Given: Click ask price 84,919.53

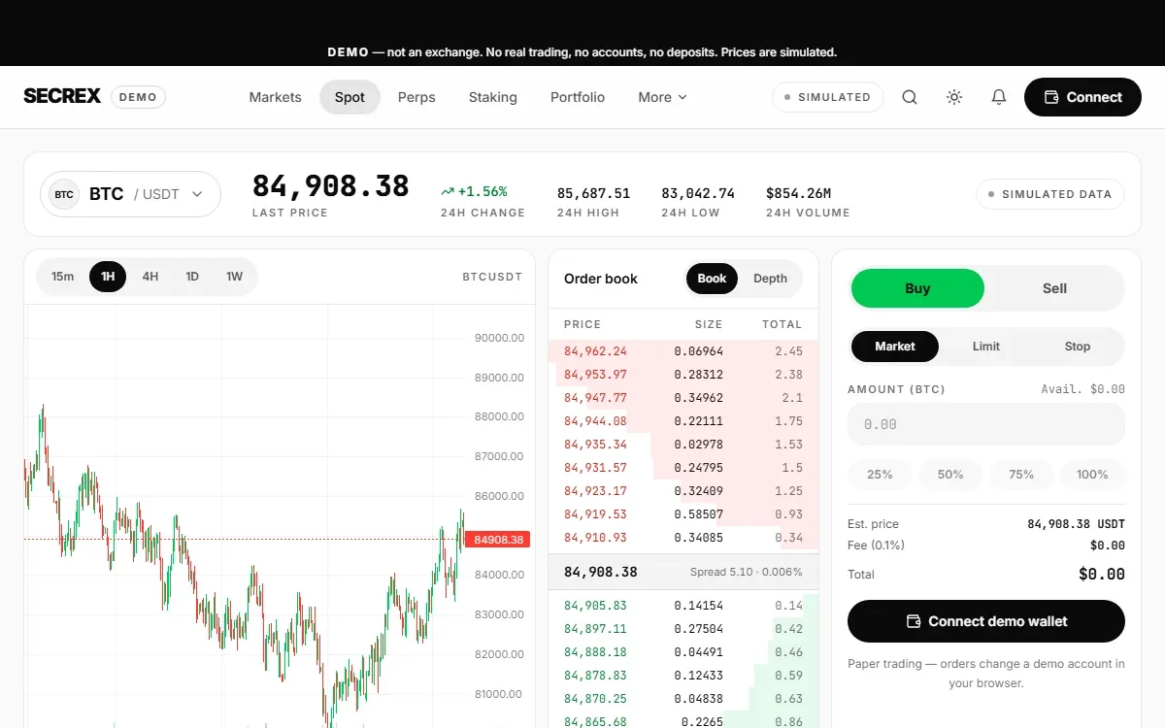Looking at the screenshot, I should [x=595, y=514].
